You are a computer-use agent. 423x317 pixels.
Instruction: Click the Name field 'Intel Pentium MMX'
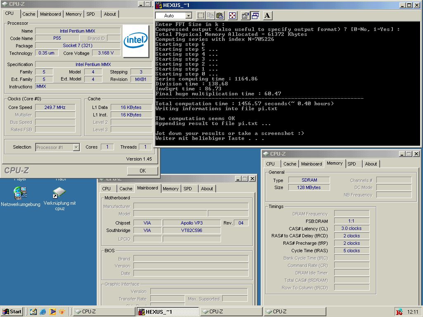tap(78, 31)
